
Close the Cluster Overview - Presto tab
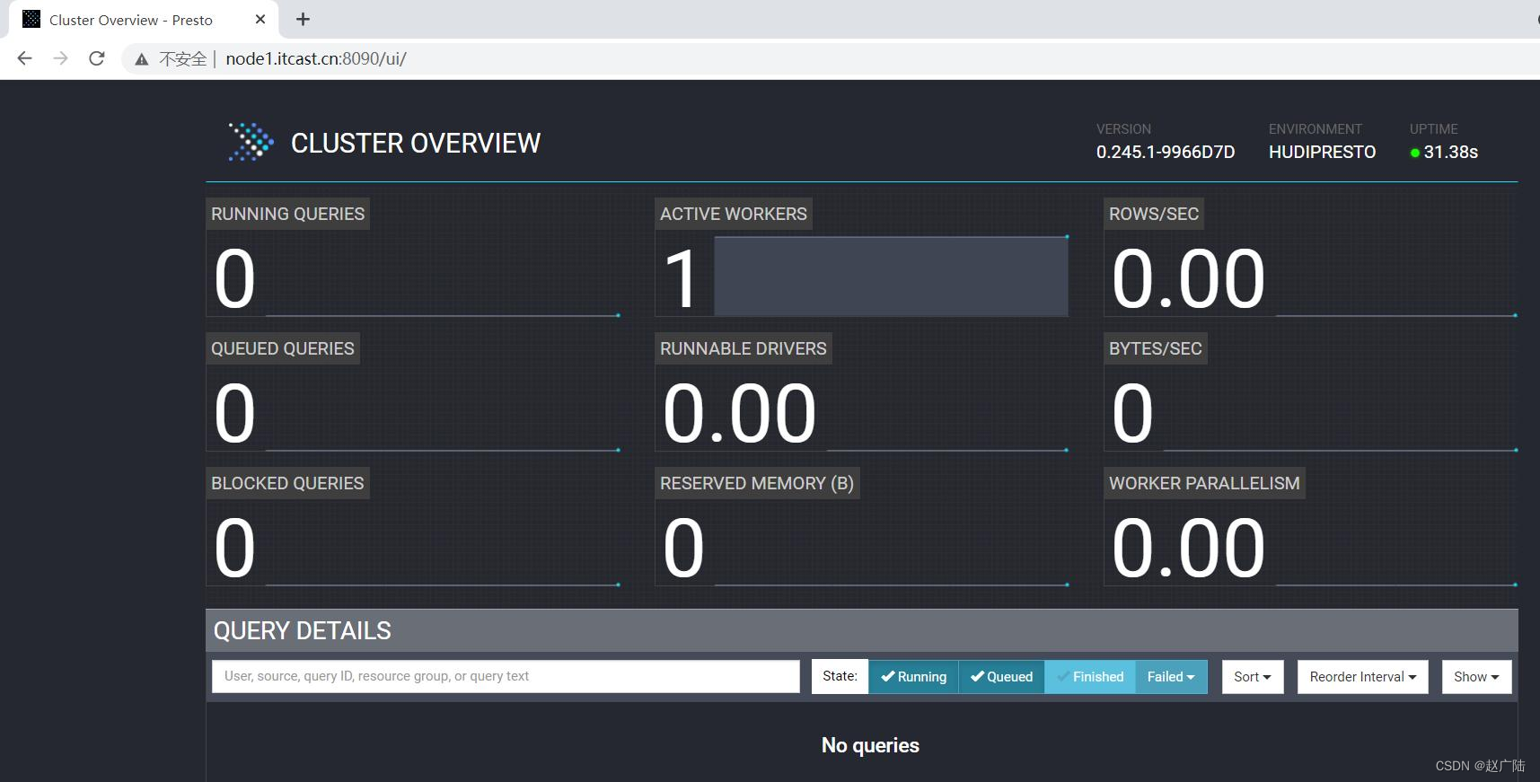pos(260,19)
